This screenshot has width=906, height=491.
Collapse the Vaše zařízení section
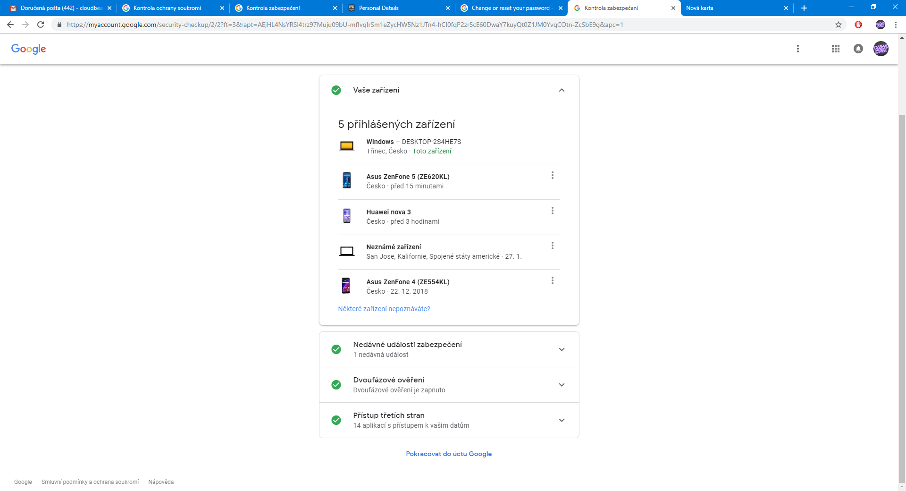[562, 90]
